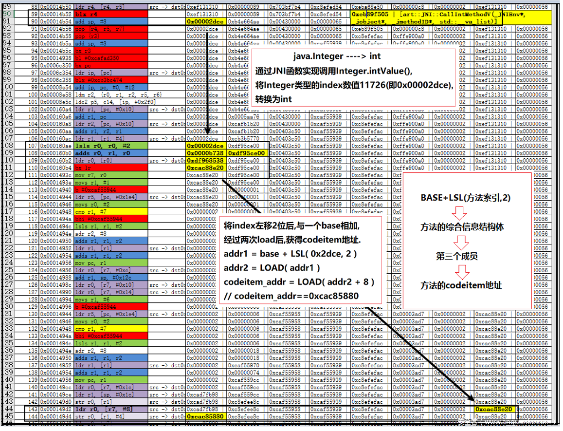The width and height of the screenshot is (563, 431).
Task: Select the 'add r1, pc' instruction cell
Action: point(111,117)
